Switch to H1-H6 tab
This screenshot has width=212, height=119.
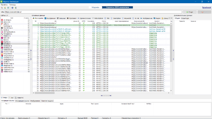click(136, 18)
